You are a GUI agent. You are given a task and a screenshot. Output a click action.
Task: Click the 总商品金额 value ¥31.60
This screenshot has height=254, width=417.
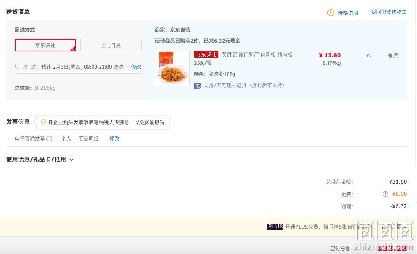[398, 182]
